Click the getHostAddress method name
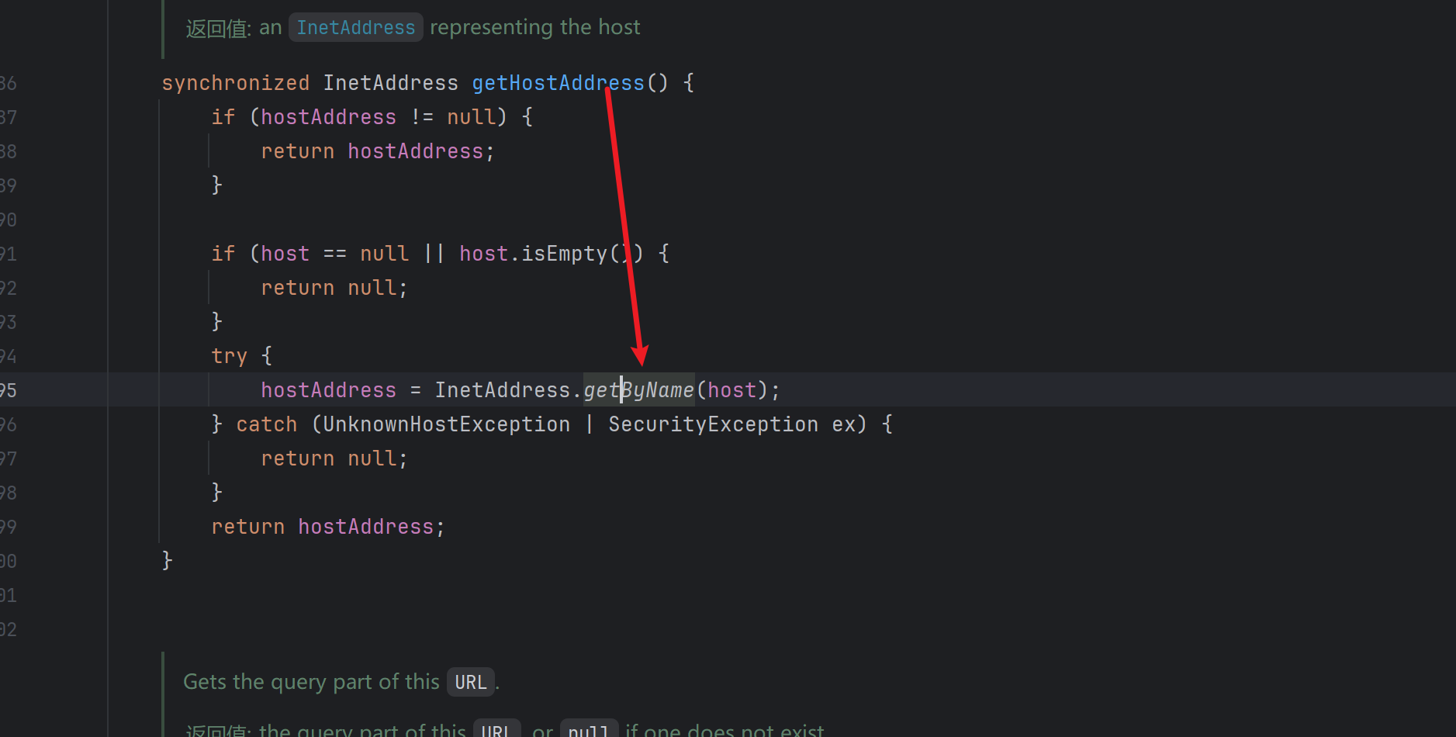This screenshot has width=1456, height=737. point(559,83)
